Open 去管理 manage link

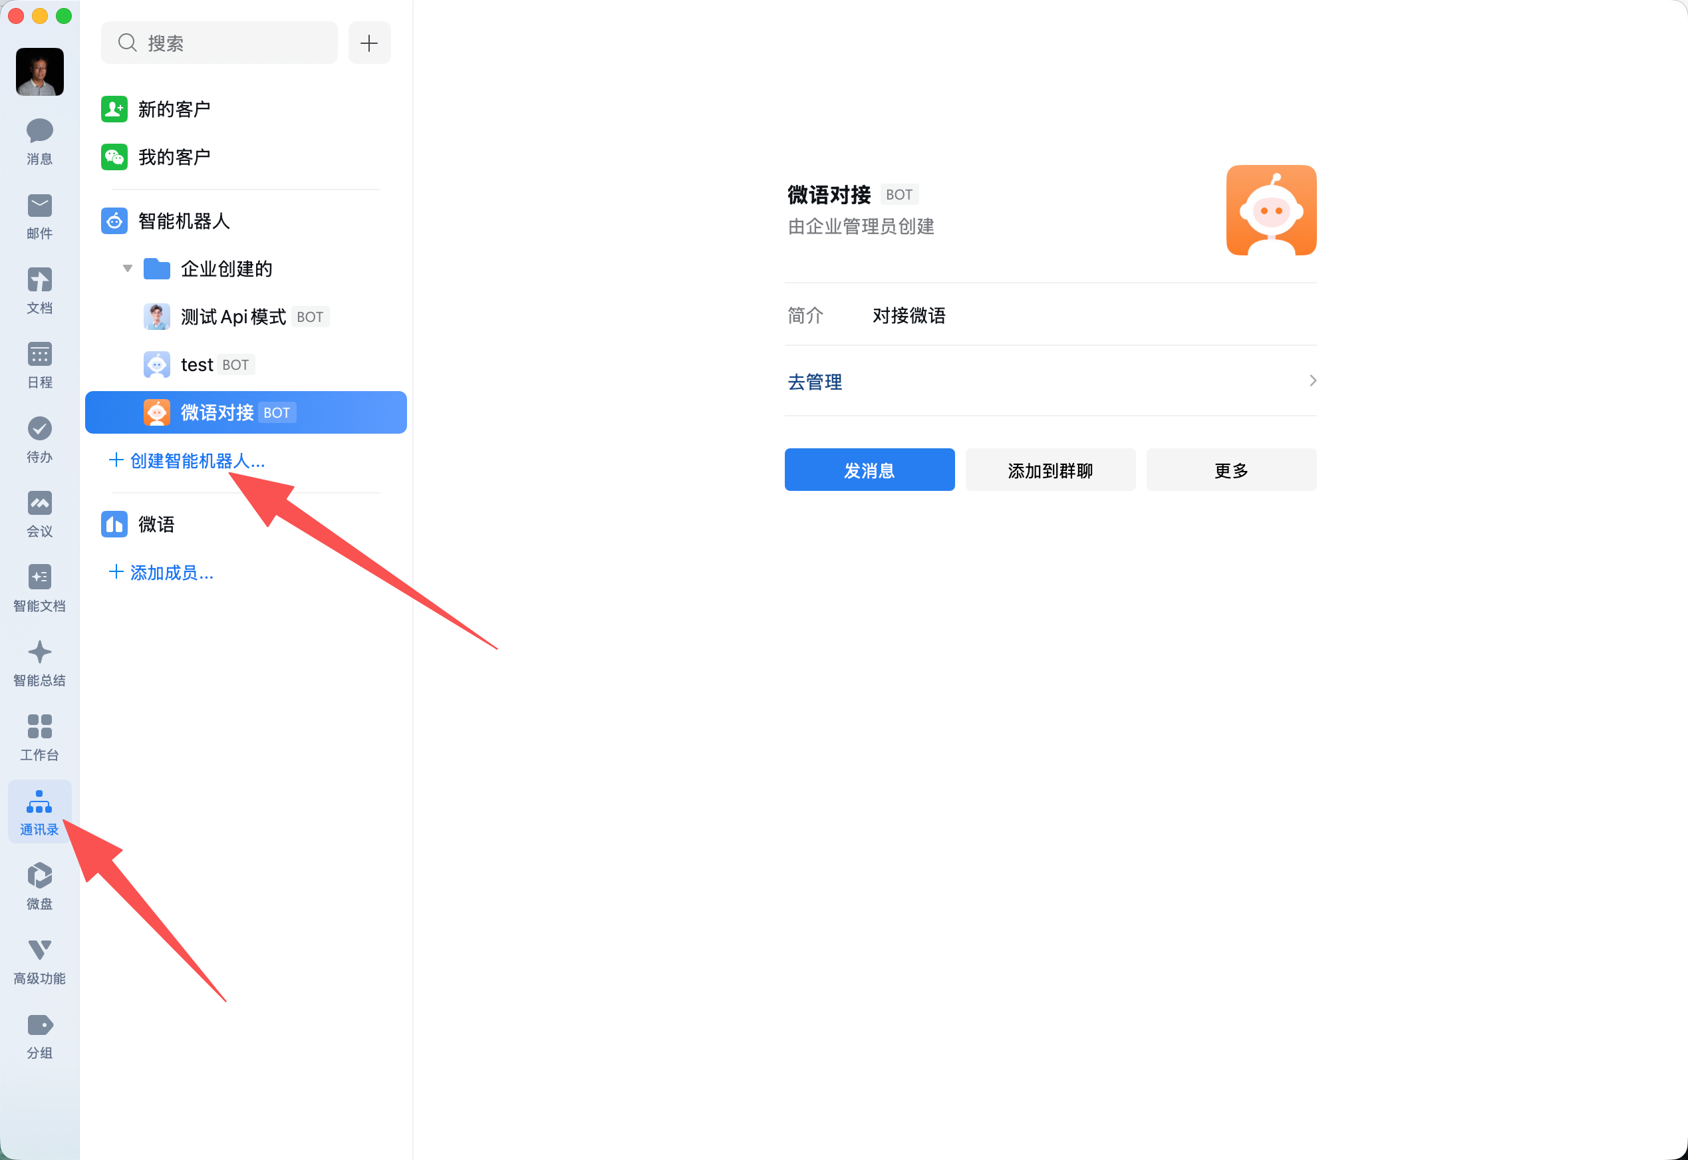coord(815,382)
